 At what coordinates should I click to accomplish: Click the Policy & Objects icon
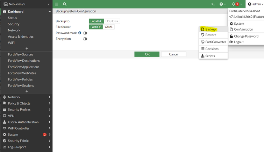point(5,103)
